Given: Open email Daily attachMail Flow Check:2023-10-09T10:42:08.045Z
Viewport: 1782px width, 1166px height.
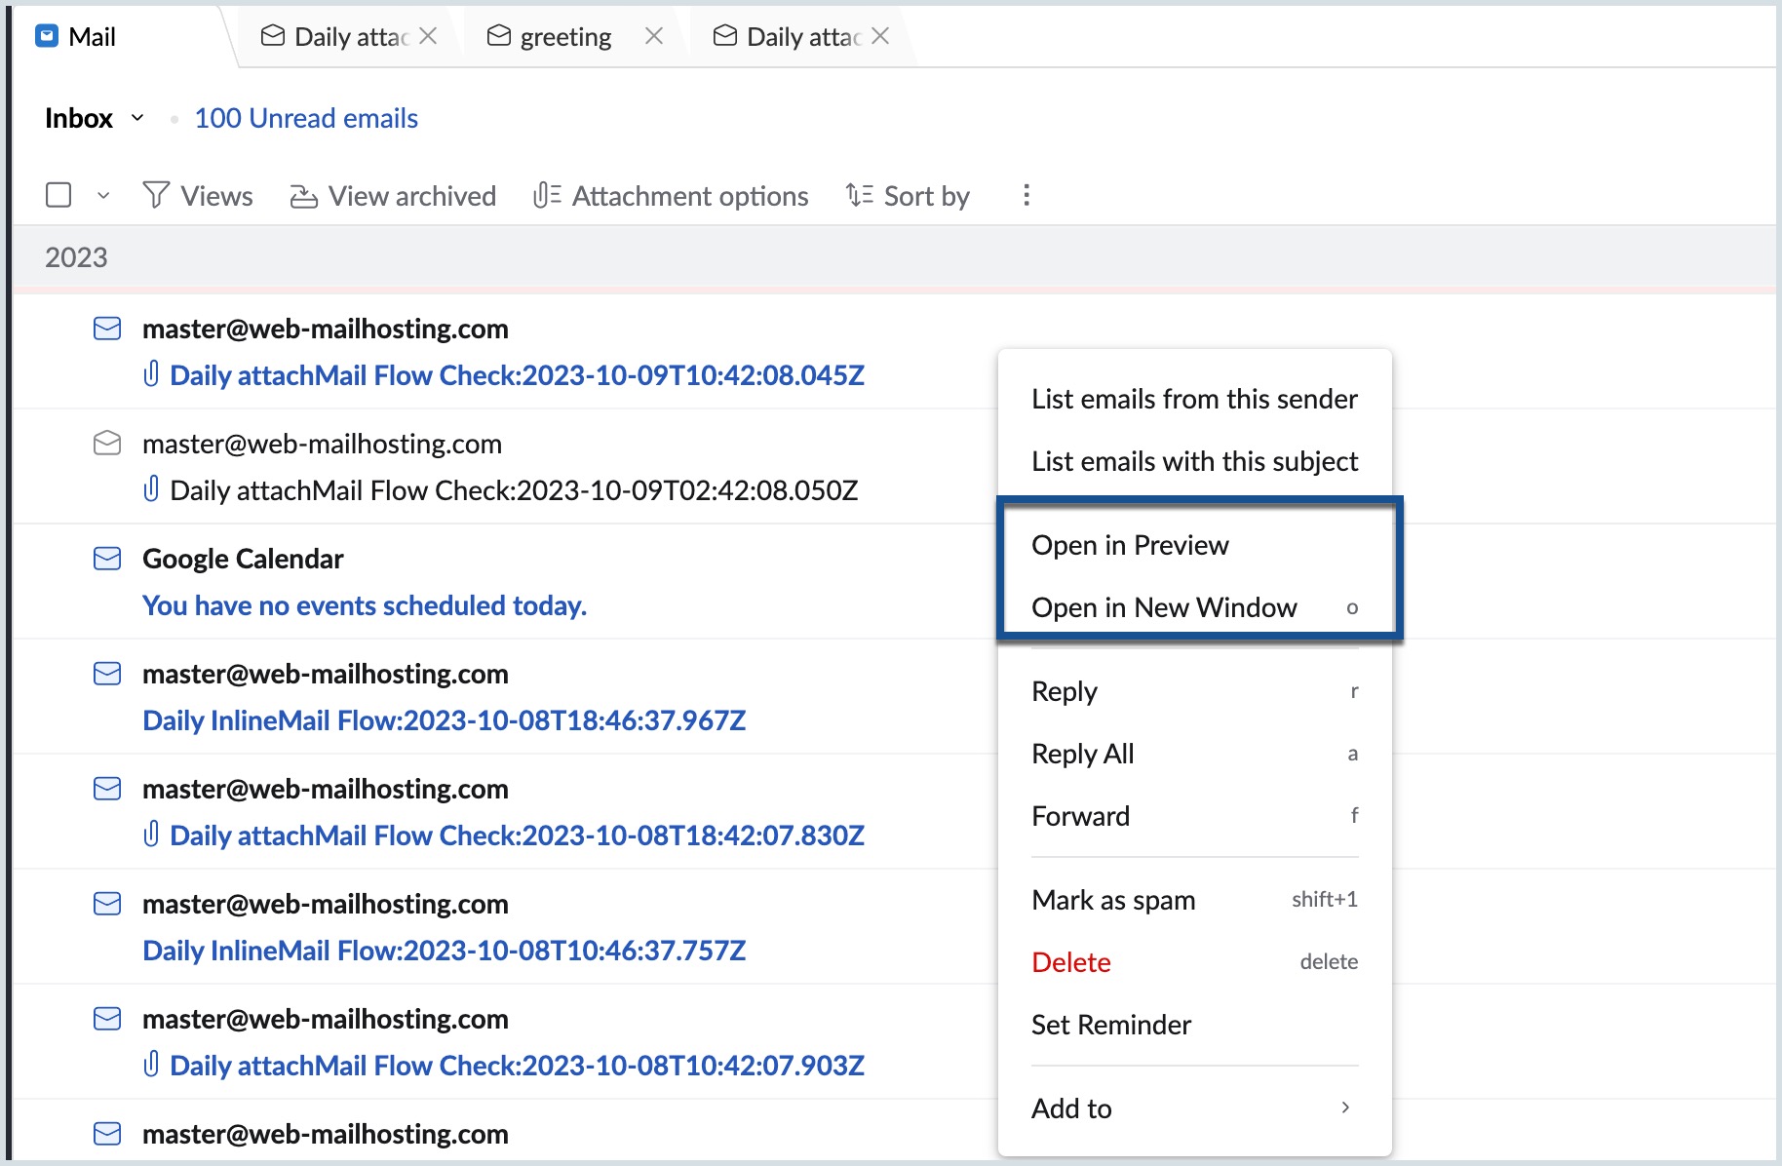Looking at the screenshot, I should pos(517,375).
